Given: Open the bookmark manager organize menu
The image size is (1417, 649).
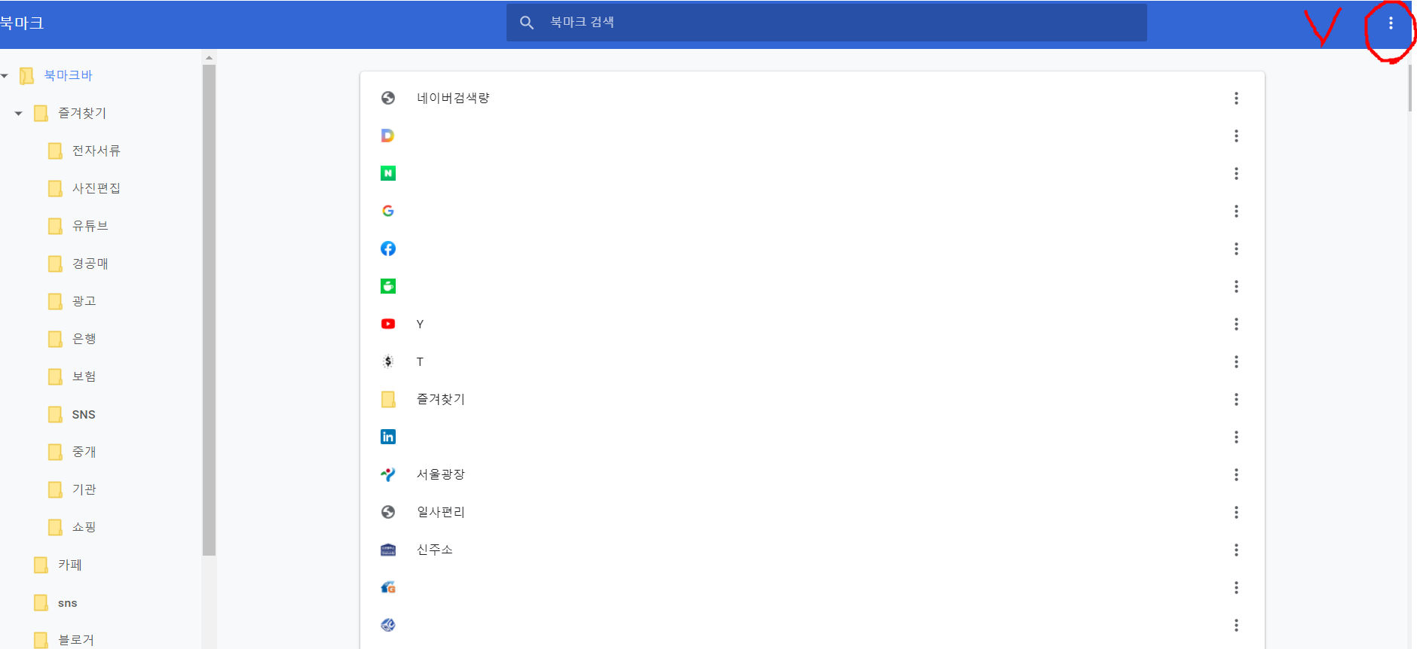Looking at the screenshot, I should (1391, 23).
